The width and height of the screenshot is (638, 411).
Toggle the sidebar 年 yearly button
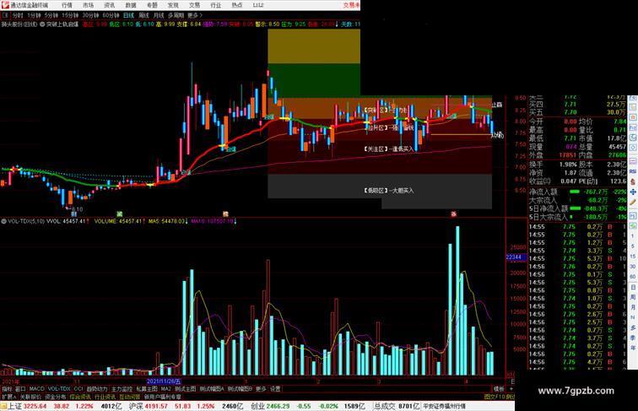(x=633, y=347)
